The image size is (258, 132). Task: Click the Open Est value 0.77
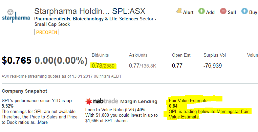[177, 66]
